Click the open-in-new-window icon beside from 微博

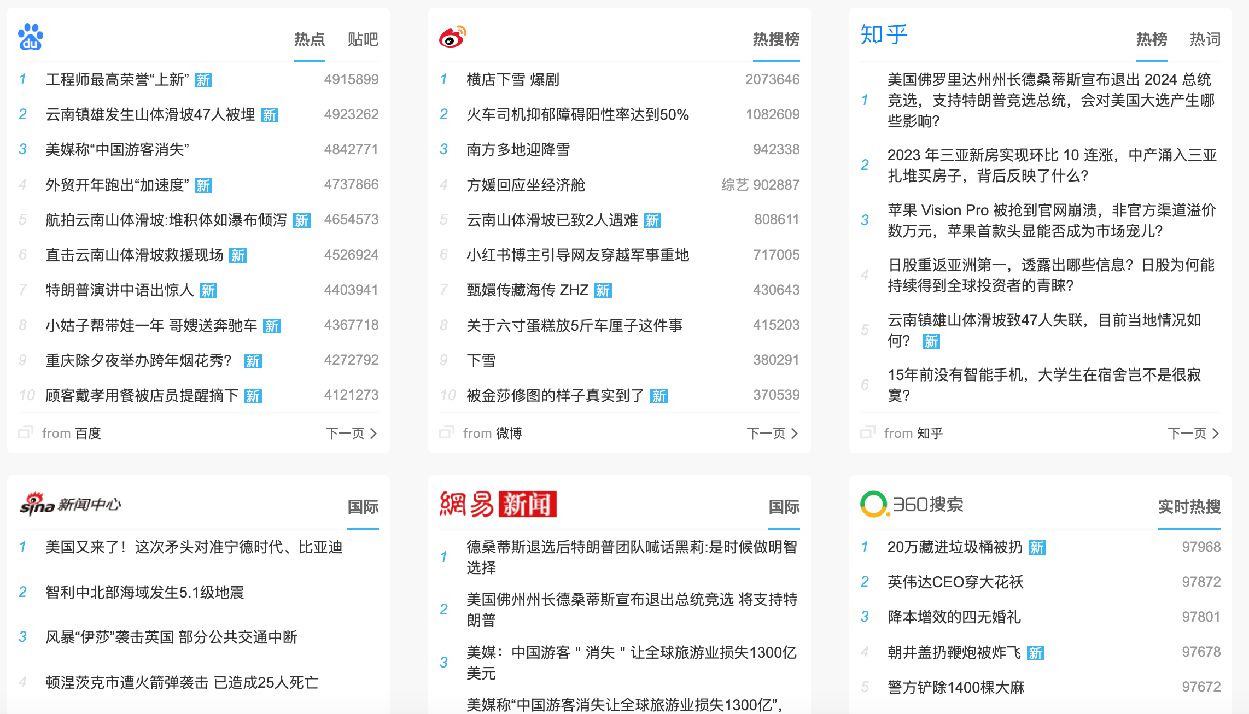point(447,433)
